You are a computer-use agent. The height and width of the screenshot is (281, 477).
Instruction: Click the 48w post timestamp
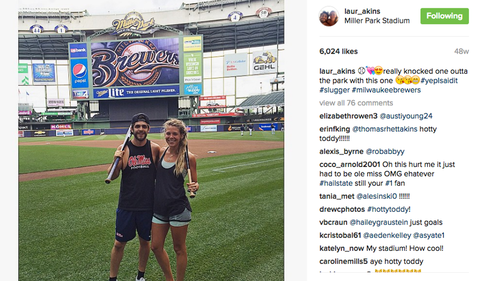[461, 52]
